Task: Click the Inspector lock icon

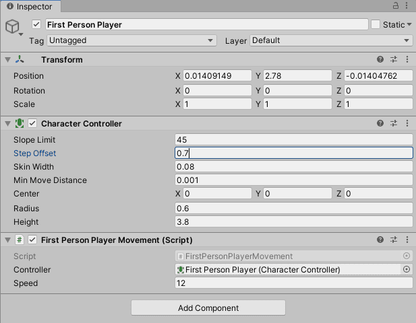Action: [395, 6]
